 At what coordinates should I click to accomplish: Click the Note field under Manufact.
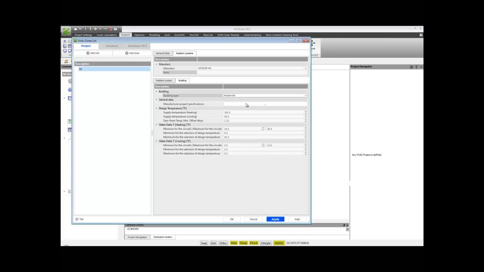coord(252,73)
